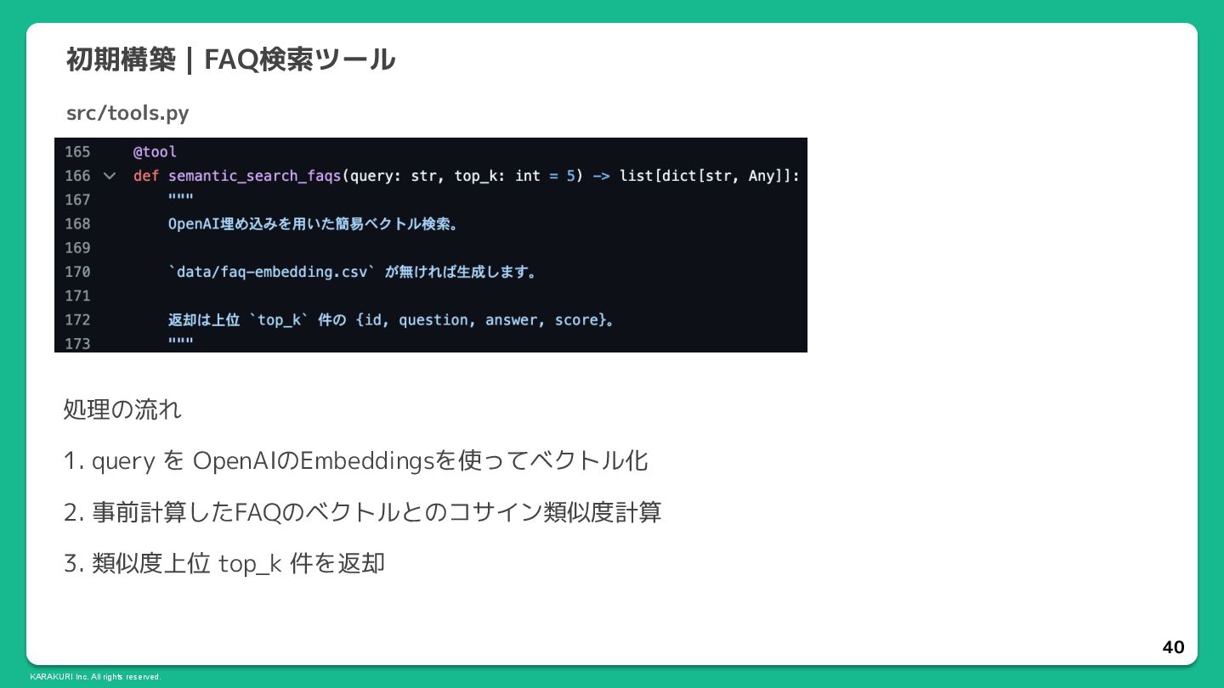Click the slide title "初期構築 | FAQ検索ツール"
Viewport: 1224px width, 688px height.
click(231, 59)
